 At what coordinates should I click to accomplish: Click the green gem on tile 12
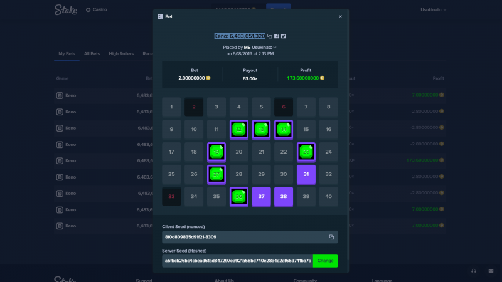239,130
